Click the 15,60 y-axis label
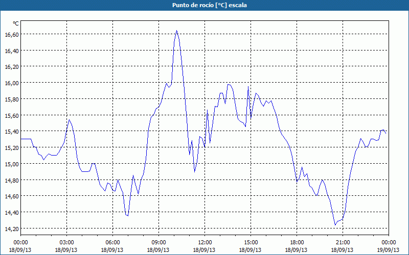The height and width of the screenshot is (255, 409). (11, 115)
